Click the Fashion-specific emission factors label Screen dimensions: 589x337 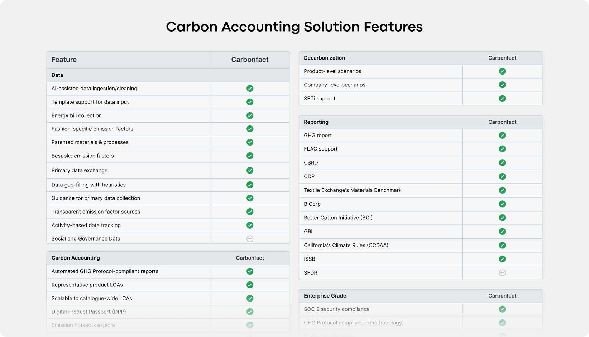pos(92,129)
